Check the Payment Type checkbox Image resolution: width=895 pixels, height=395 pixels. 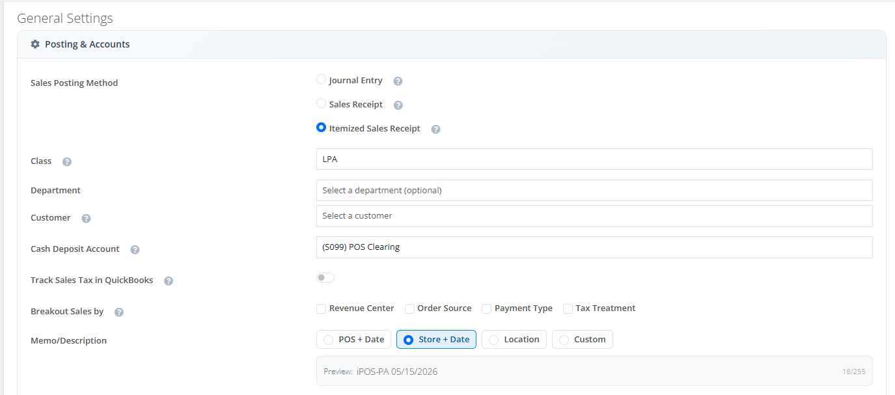pos(486,308)
